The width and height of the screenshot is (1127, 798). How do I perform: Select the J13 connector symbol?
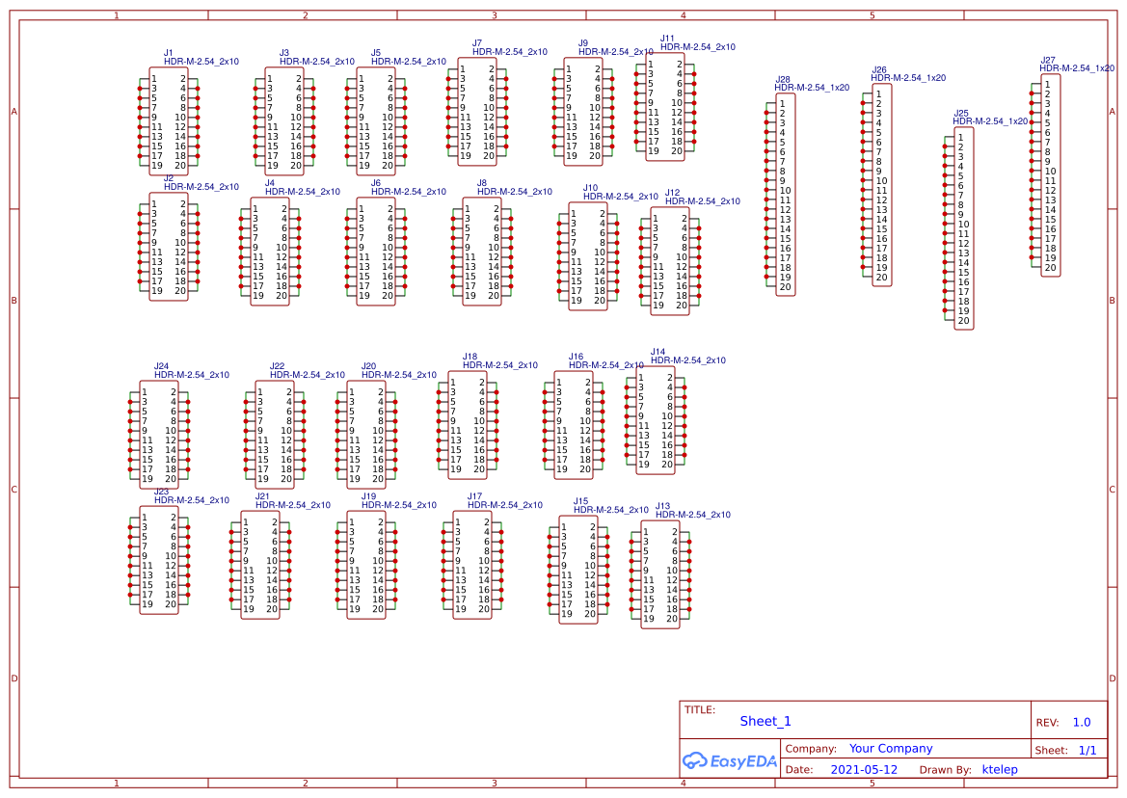pos(661,573)
